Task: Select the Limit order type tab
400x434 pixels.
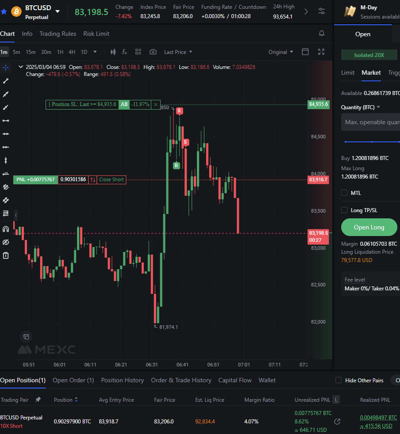Action: [348, 72]
